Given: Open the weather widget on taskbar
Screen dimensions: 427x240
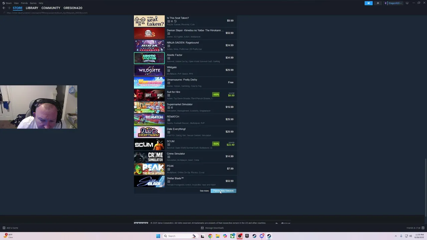Looking at the screenshot, I should pyautogui.click(x=8, y=236).
